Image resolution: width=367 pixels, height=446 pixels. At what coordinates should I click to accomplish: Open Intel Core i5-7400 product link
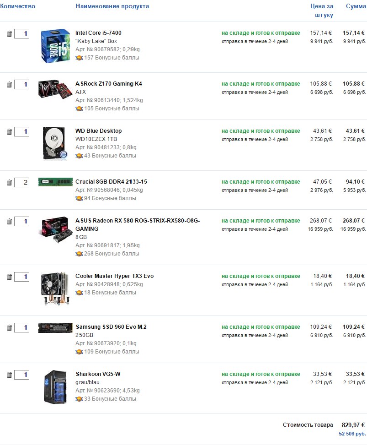coord(98,33)
